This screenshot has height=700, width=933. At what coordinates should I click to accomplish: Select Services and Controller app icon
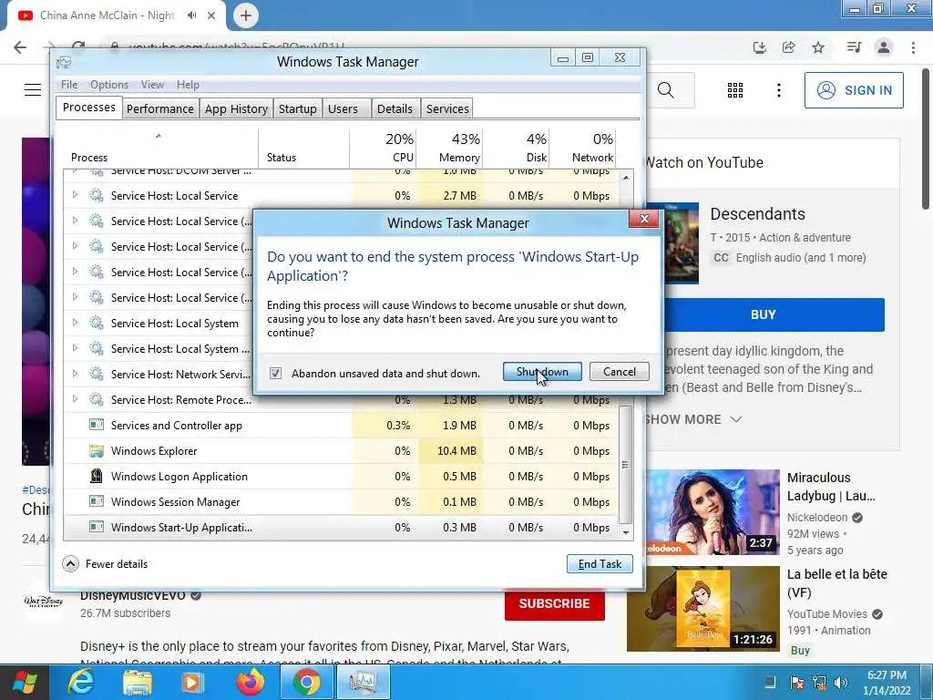96,425
